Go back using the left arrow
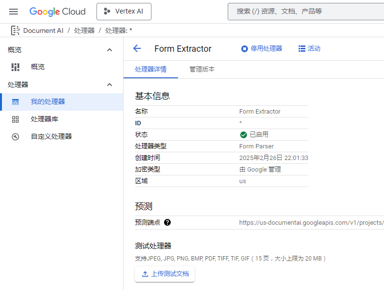 137,48
